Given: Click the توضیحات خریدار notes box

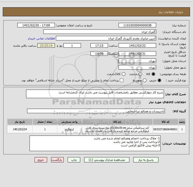Looking at the screenshot, I should pyautogui.click(x=95, y=143).
